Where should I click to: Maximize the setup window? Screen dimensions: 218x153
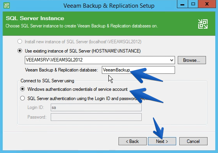193,4
